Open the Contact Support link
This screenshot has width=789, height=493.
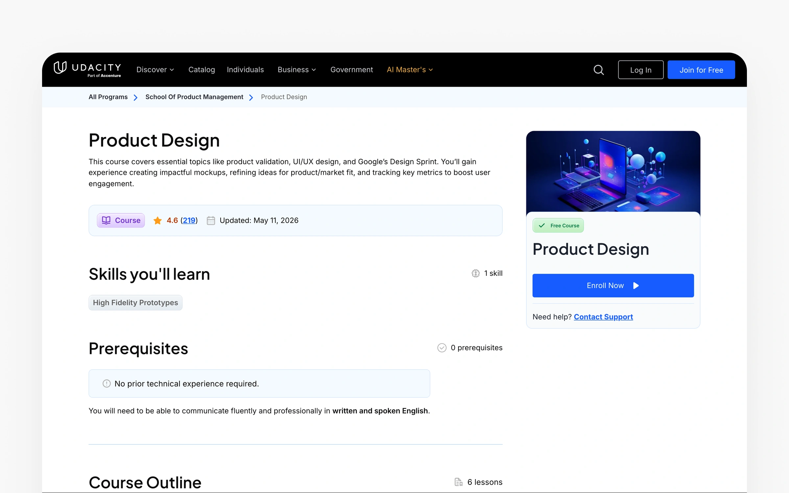tap(603, 317)
